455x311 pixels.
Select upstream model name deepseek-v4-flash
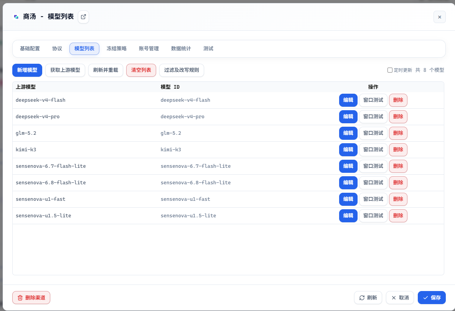pyautogui.click(x=40, y=100)
